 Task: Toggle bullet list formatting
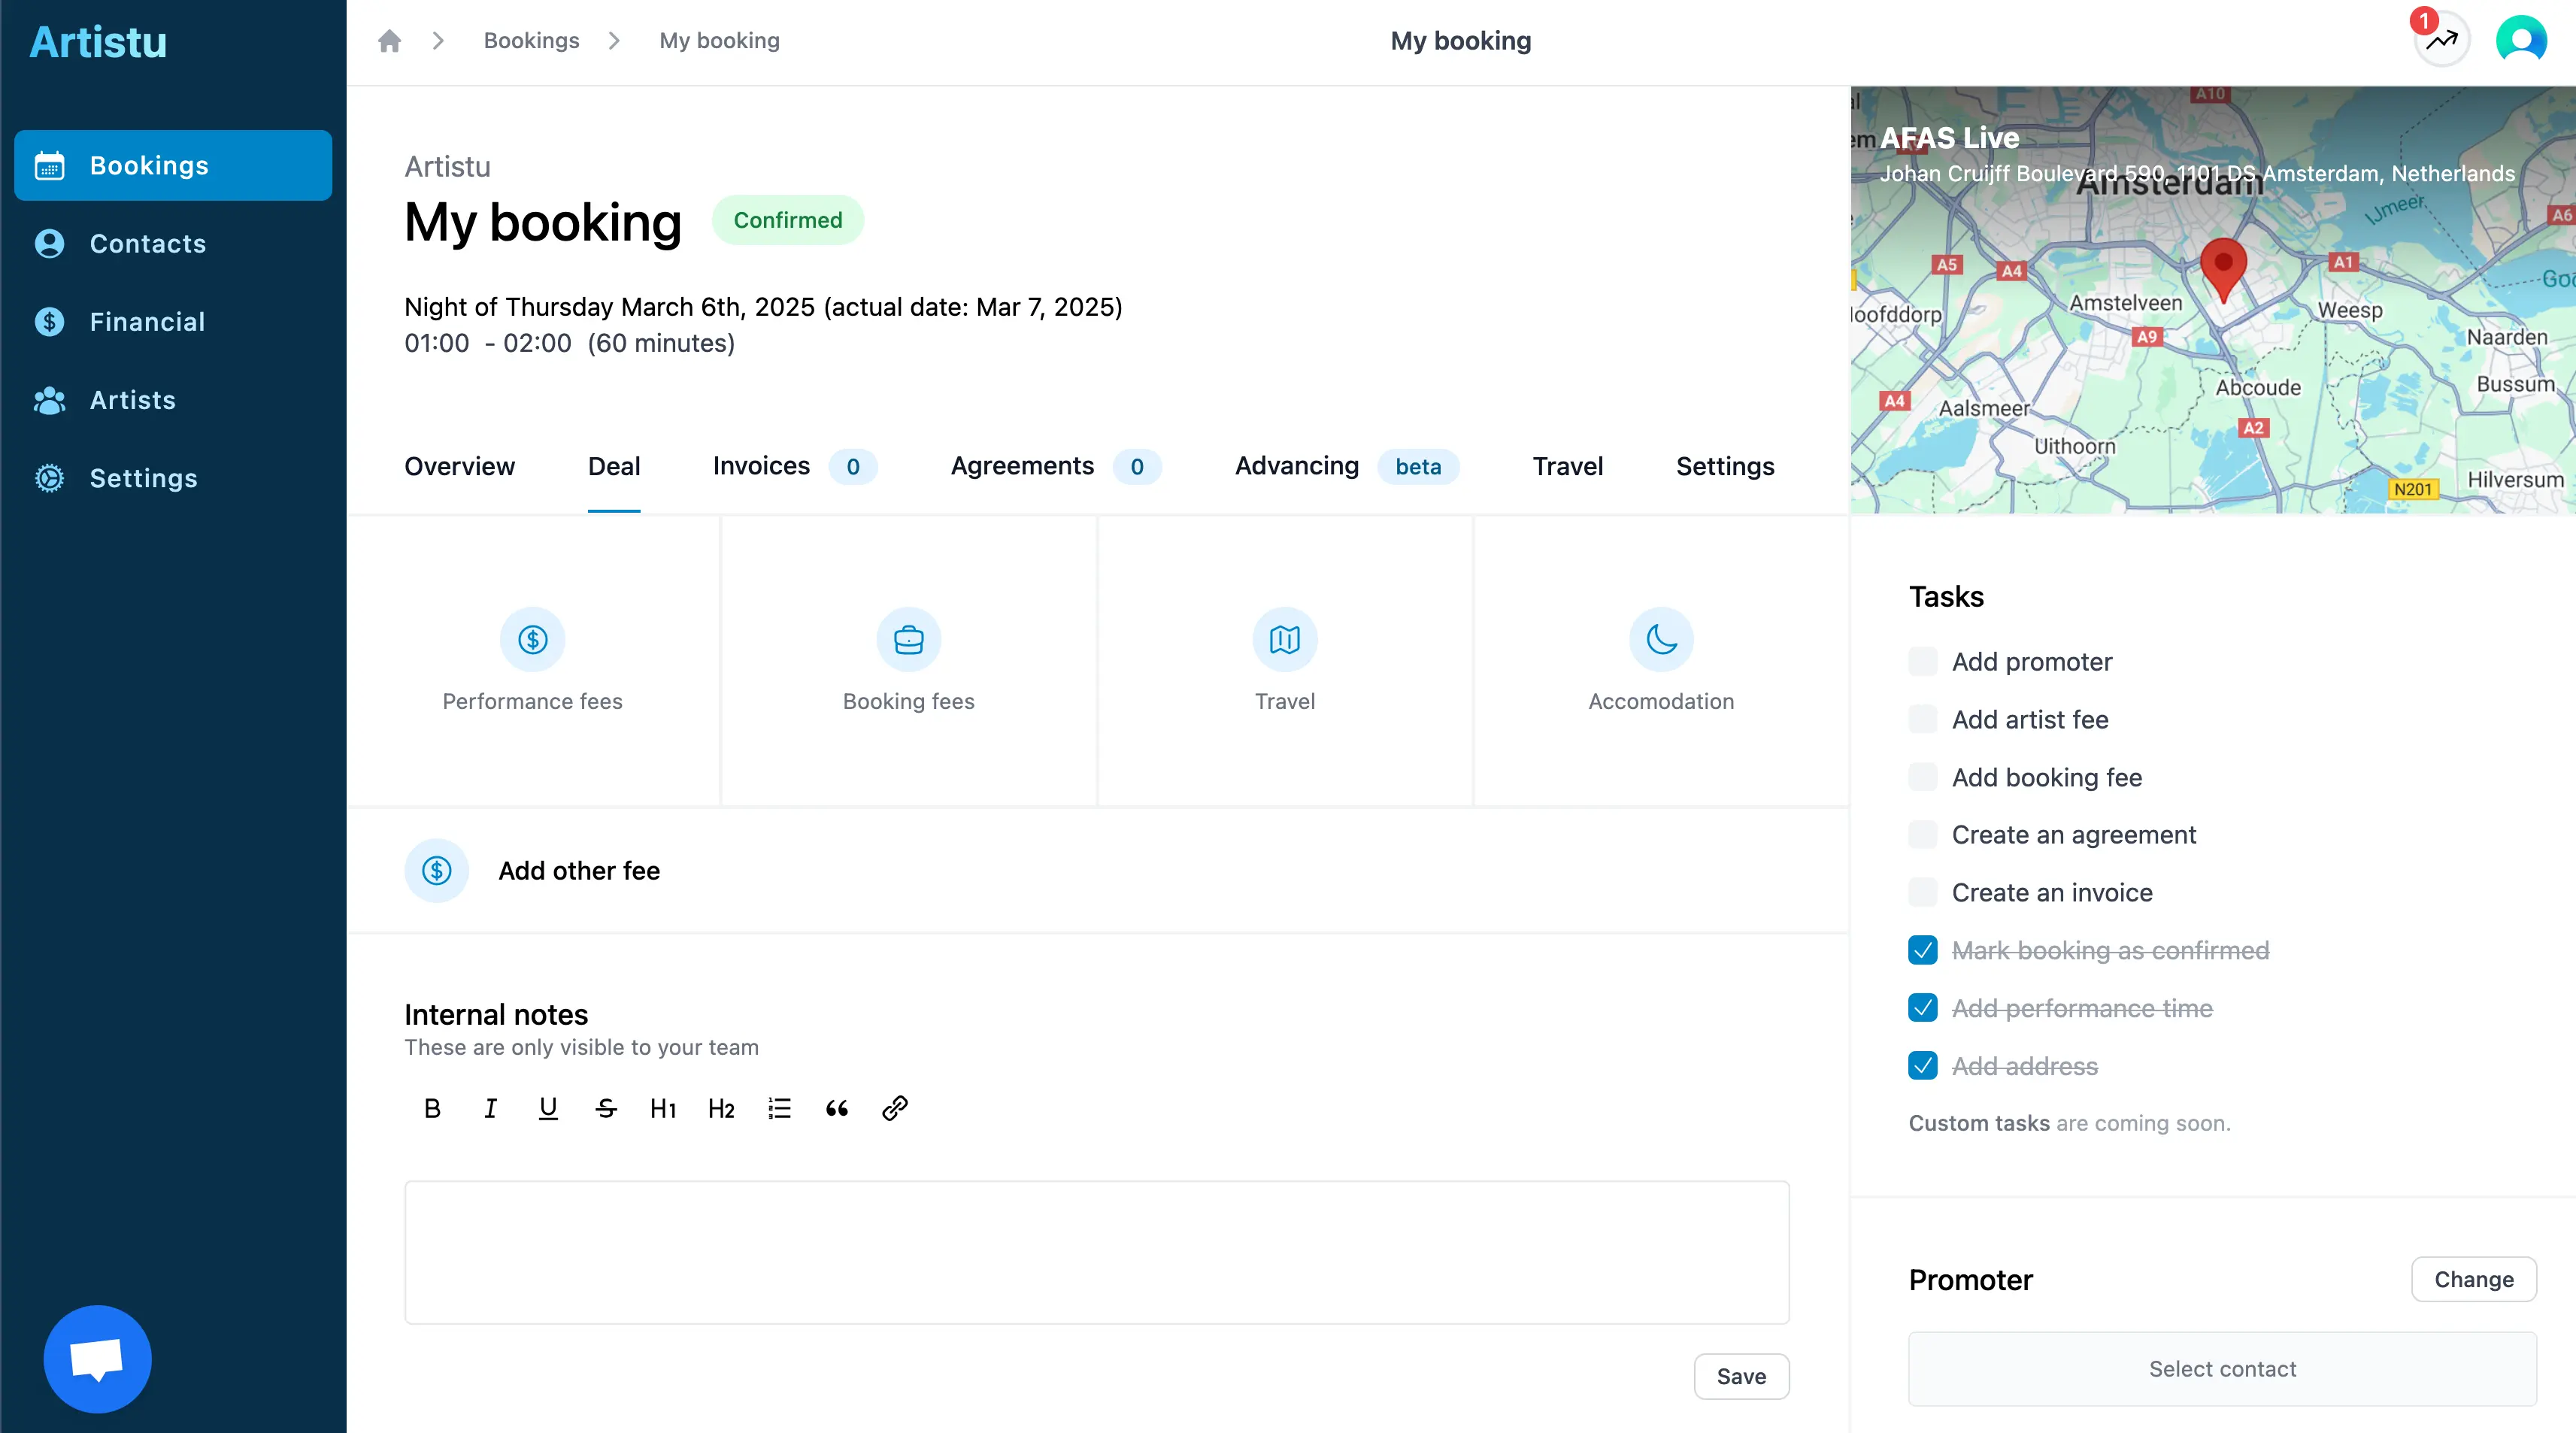click(x=779, y=1108)
